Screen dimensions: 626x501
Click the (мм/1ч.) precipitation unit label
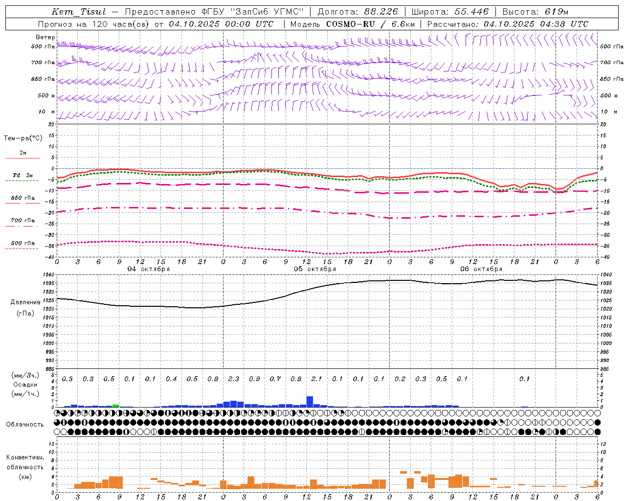coord(24,394)
